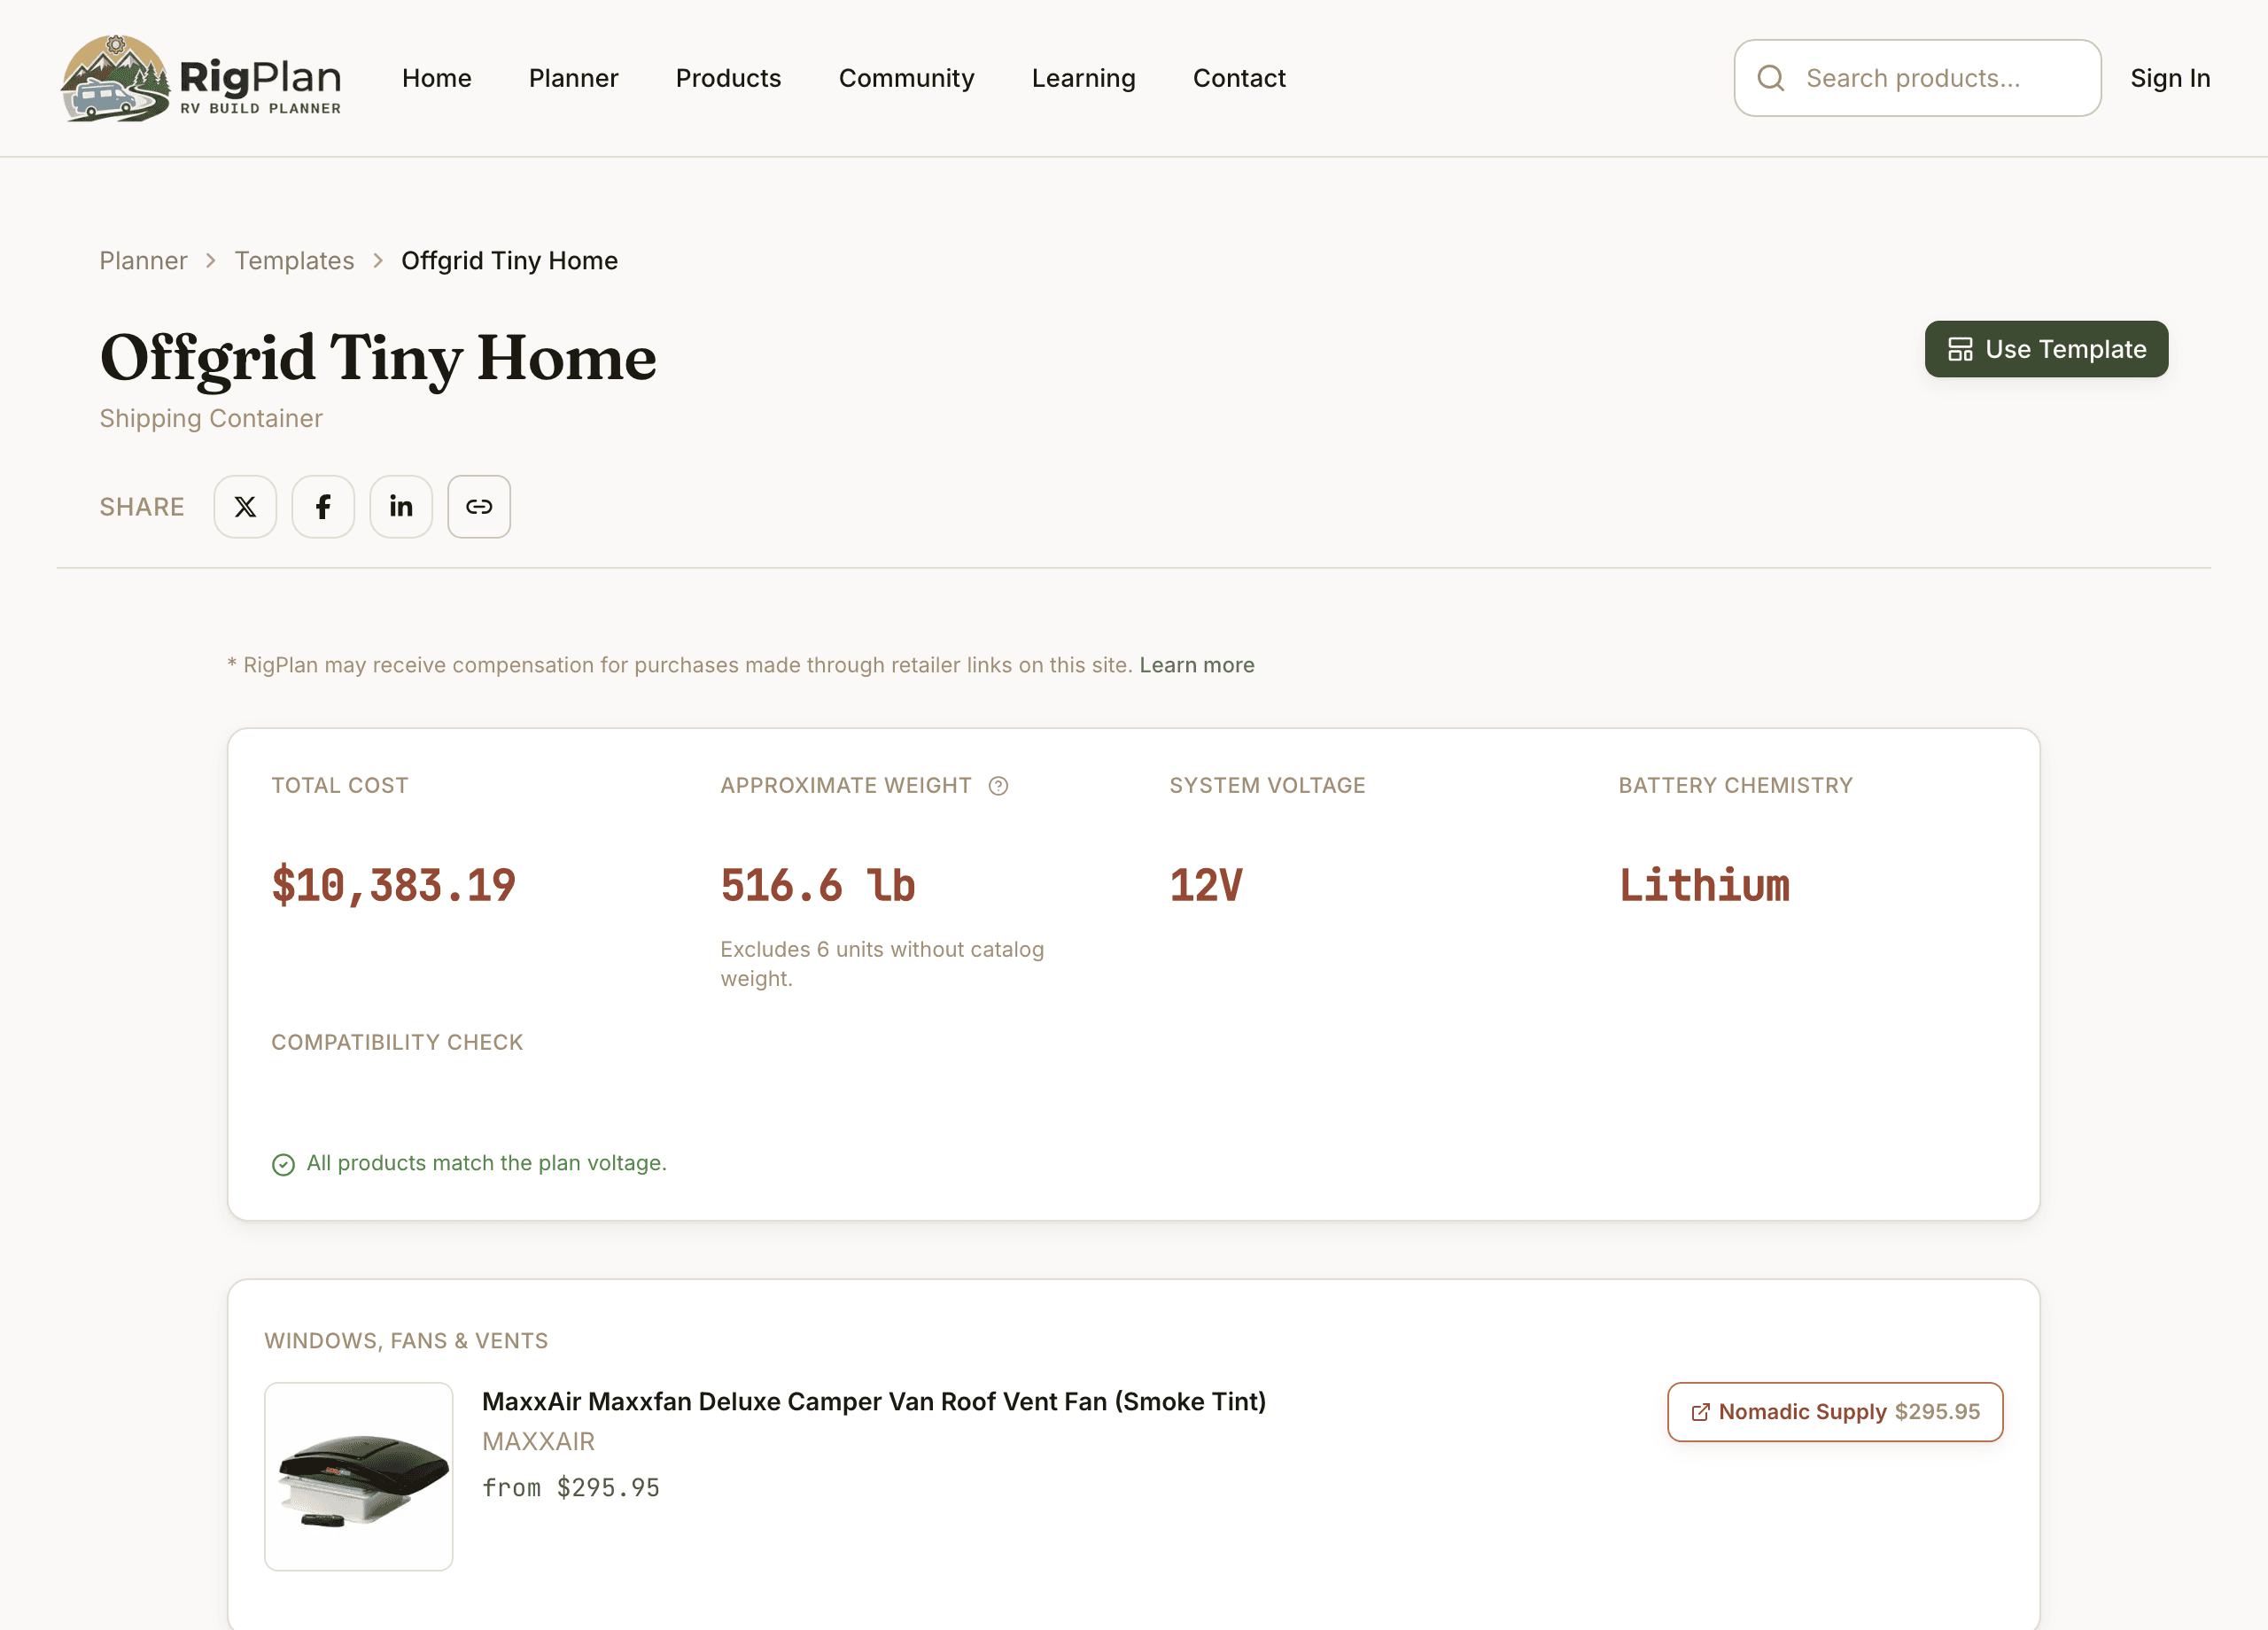
Task: Open the Products page
Action: tap(728, 78)
